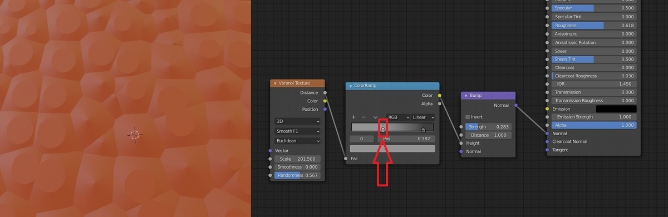Select the right color stop on ramp
Image resolution: width=668 pixels, height=217 pixels.
[x=424, y=129]
